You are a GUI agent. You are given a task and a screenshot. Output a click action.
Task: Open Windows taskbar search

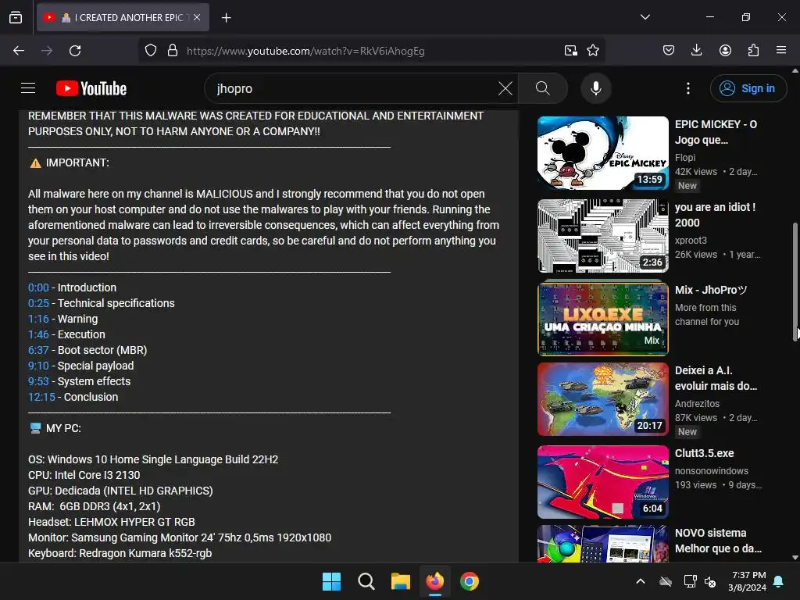(x=366, y=581)
